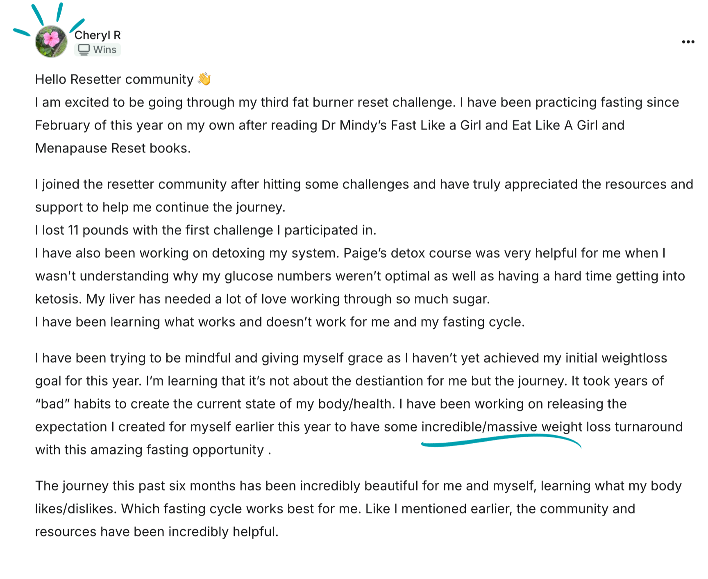The image size is (708, 579).
Task: Click the 'with this amazing fasting opportunity' line
Action: (x=153, y=450)
